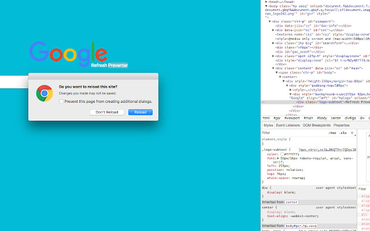
Task: Expand the head element node
Action: click(x=267, y=2)
